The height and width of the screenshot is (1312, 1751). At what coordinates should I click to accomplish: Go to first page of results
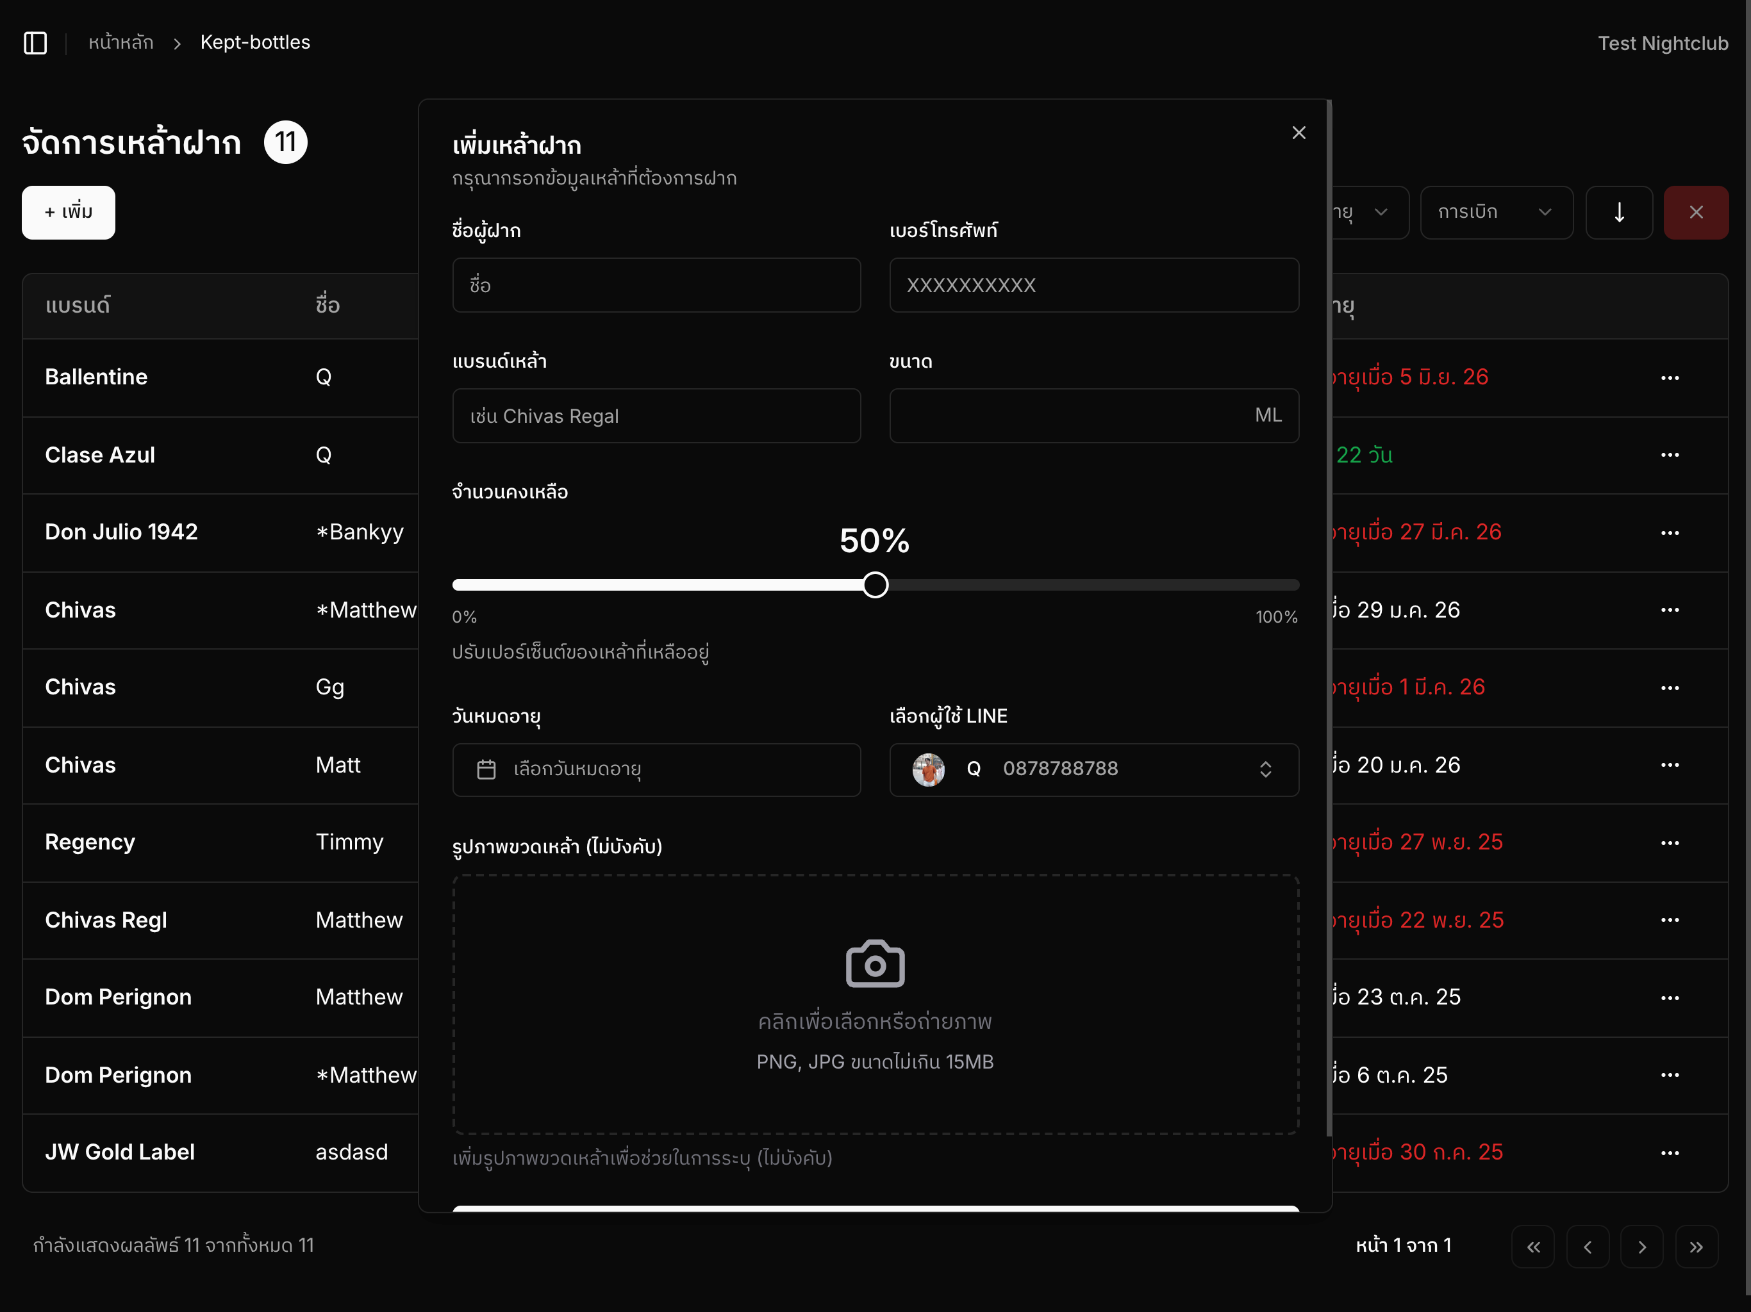coord(1533,1247)
